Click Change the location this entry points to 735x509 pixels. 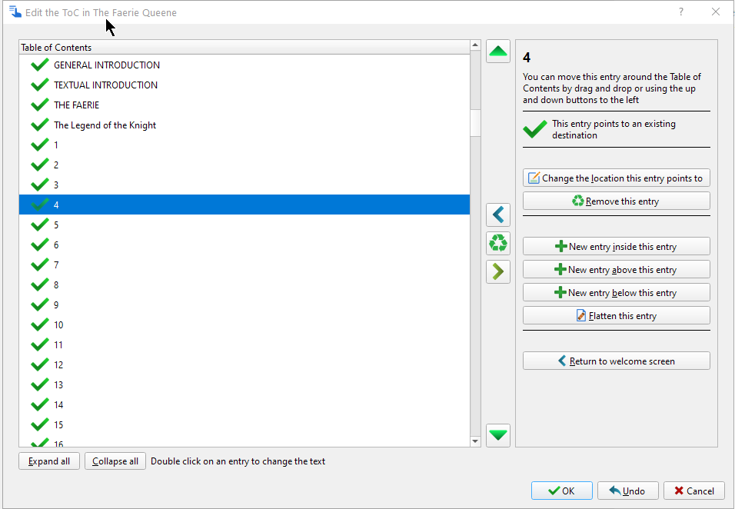coord(617,178)
